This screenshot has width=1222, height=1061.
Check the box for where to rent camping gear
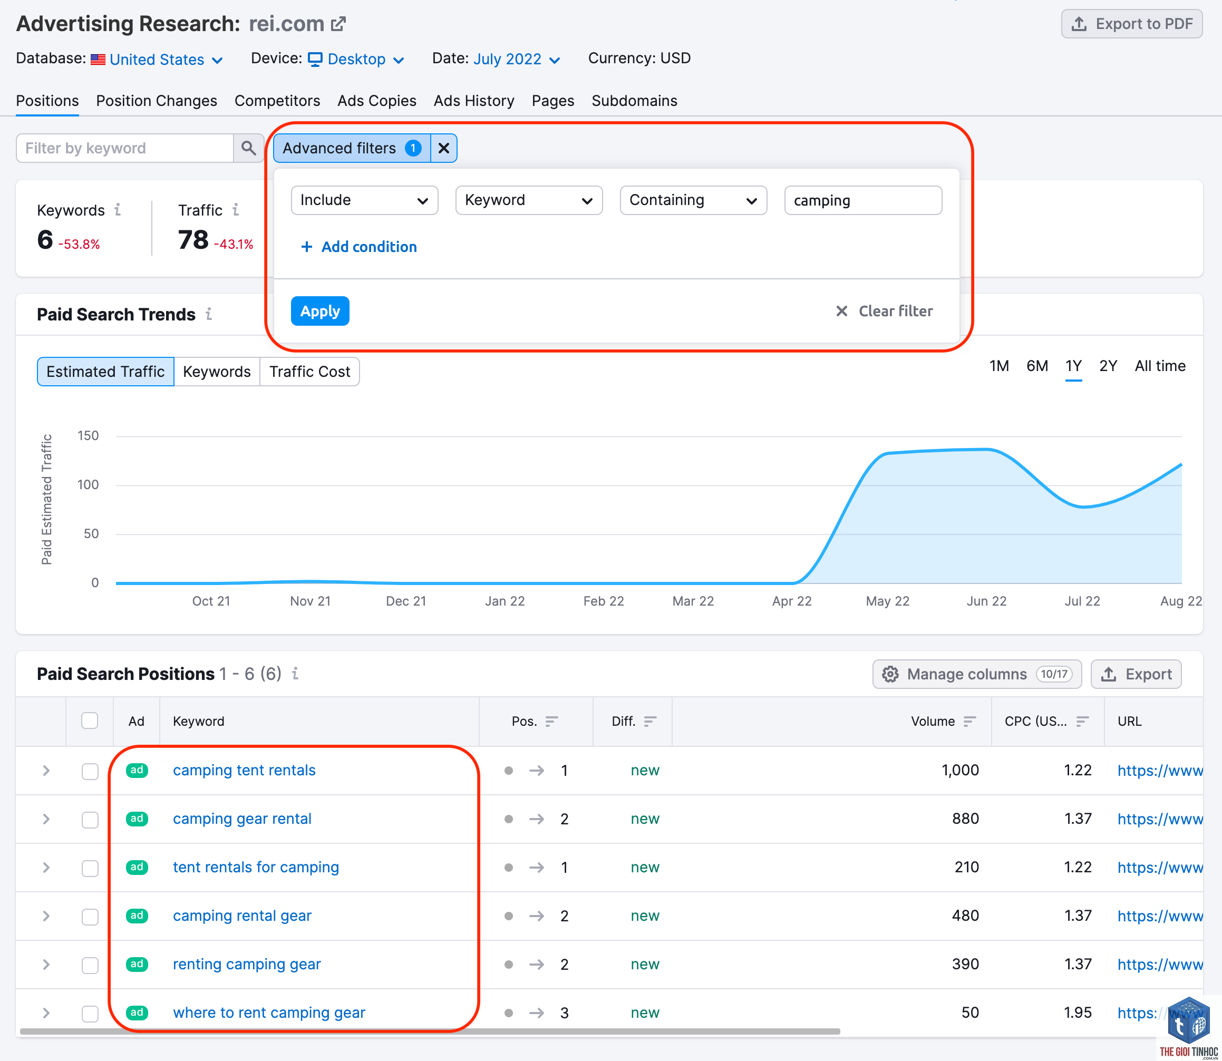pos(90,1014)
